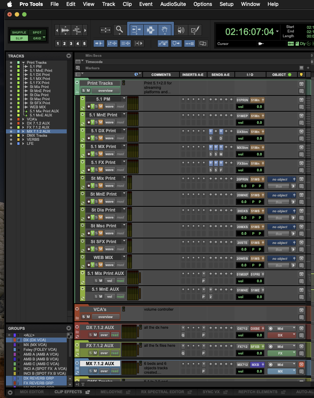The width and height of the screenshot is (314, 398).
Task: Select the Scrubber speaker tool
Action: (181, 30)
